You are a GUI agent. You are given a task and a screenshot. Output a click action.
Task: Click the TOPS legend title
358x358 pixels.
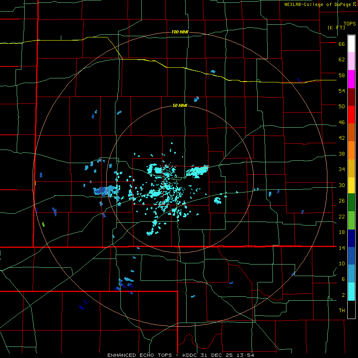350,23
